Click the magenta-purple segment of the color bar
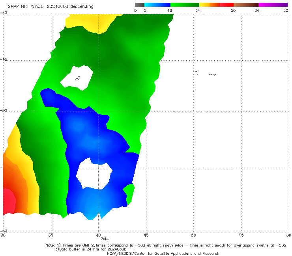 pos(273,5)
